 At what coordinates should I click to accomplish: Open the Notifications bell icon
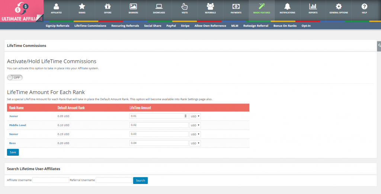coord(287,7)
